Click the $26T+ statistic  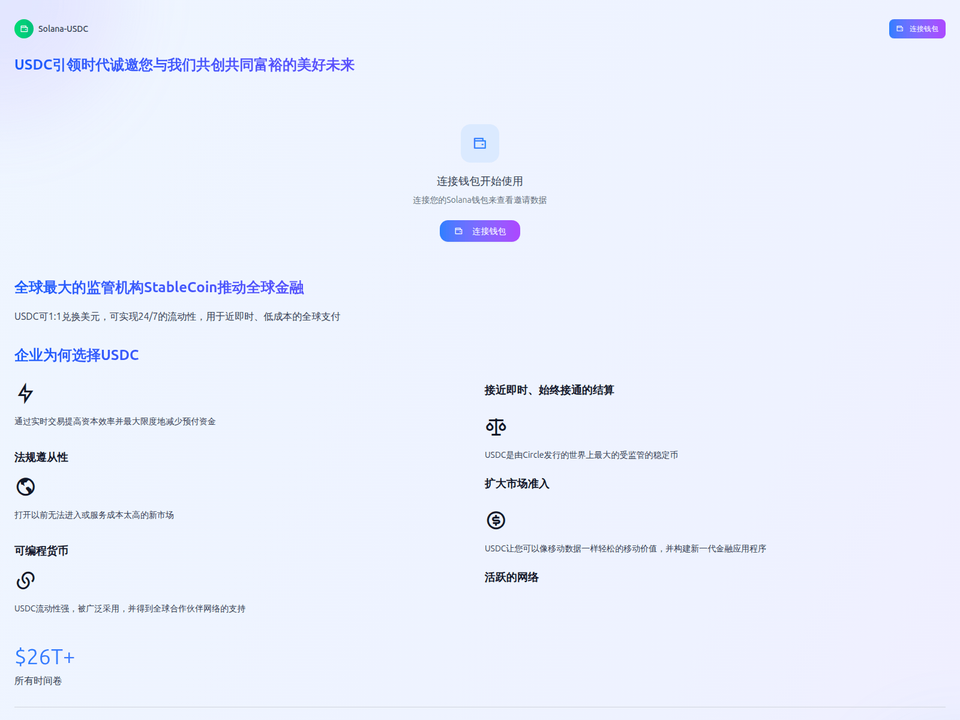pyautogui.click(x=45, y=657)
